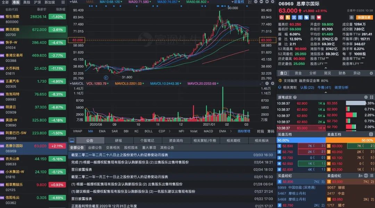Click the 筹码 chip distribution button
The height and width of the screenshot is (208, 375).
tap(271, 131)
